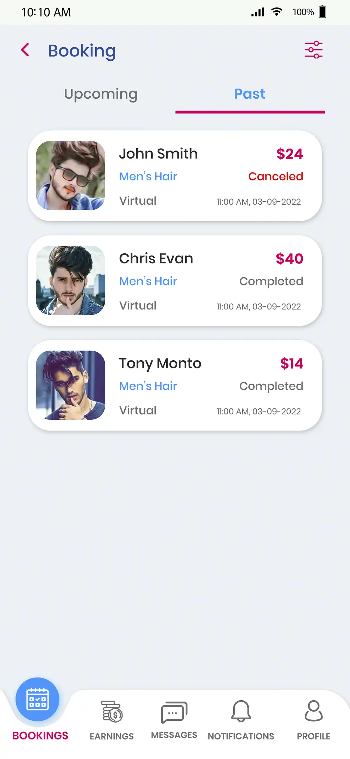Open the Notifications bell icon
The image size is (350, 759).
241,712
